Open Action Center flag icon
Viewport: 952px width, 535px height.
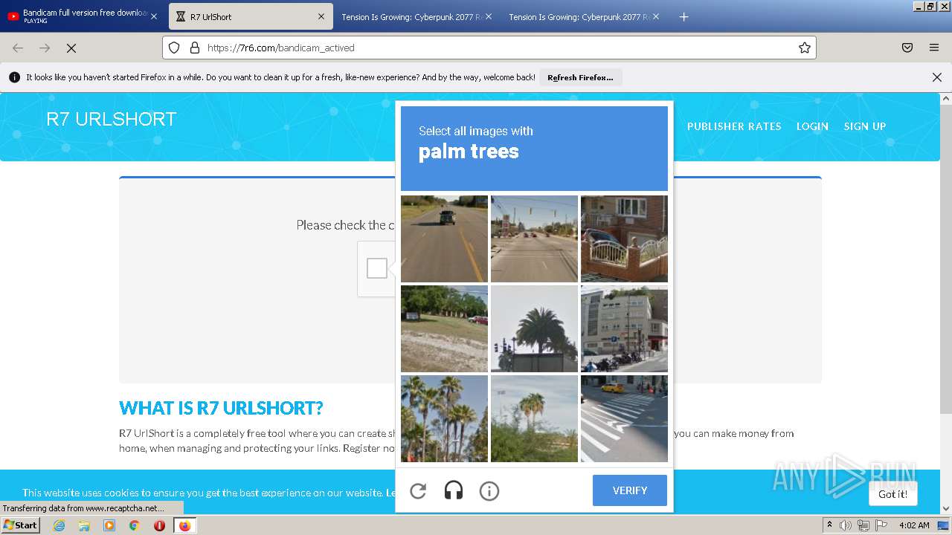(x=881, y=525)
